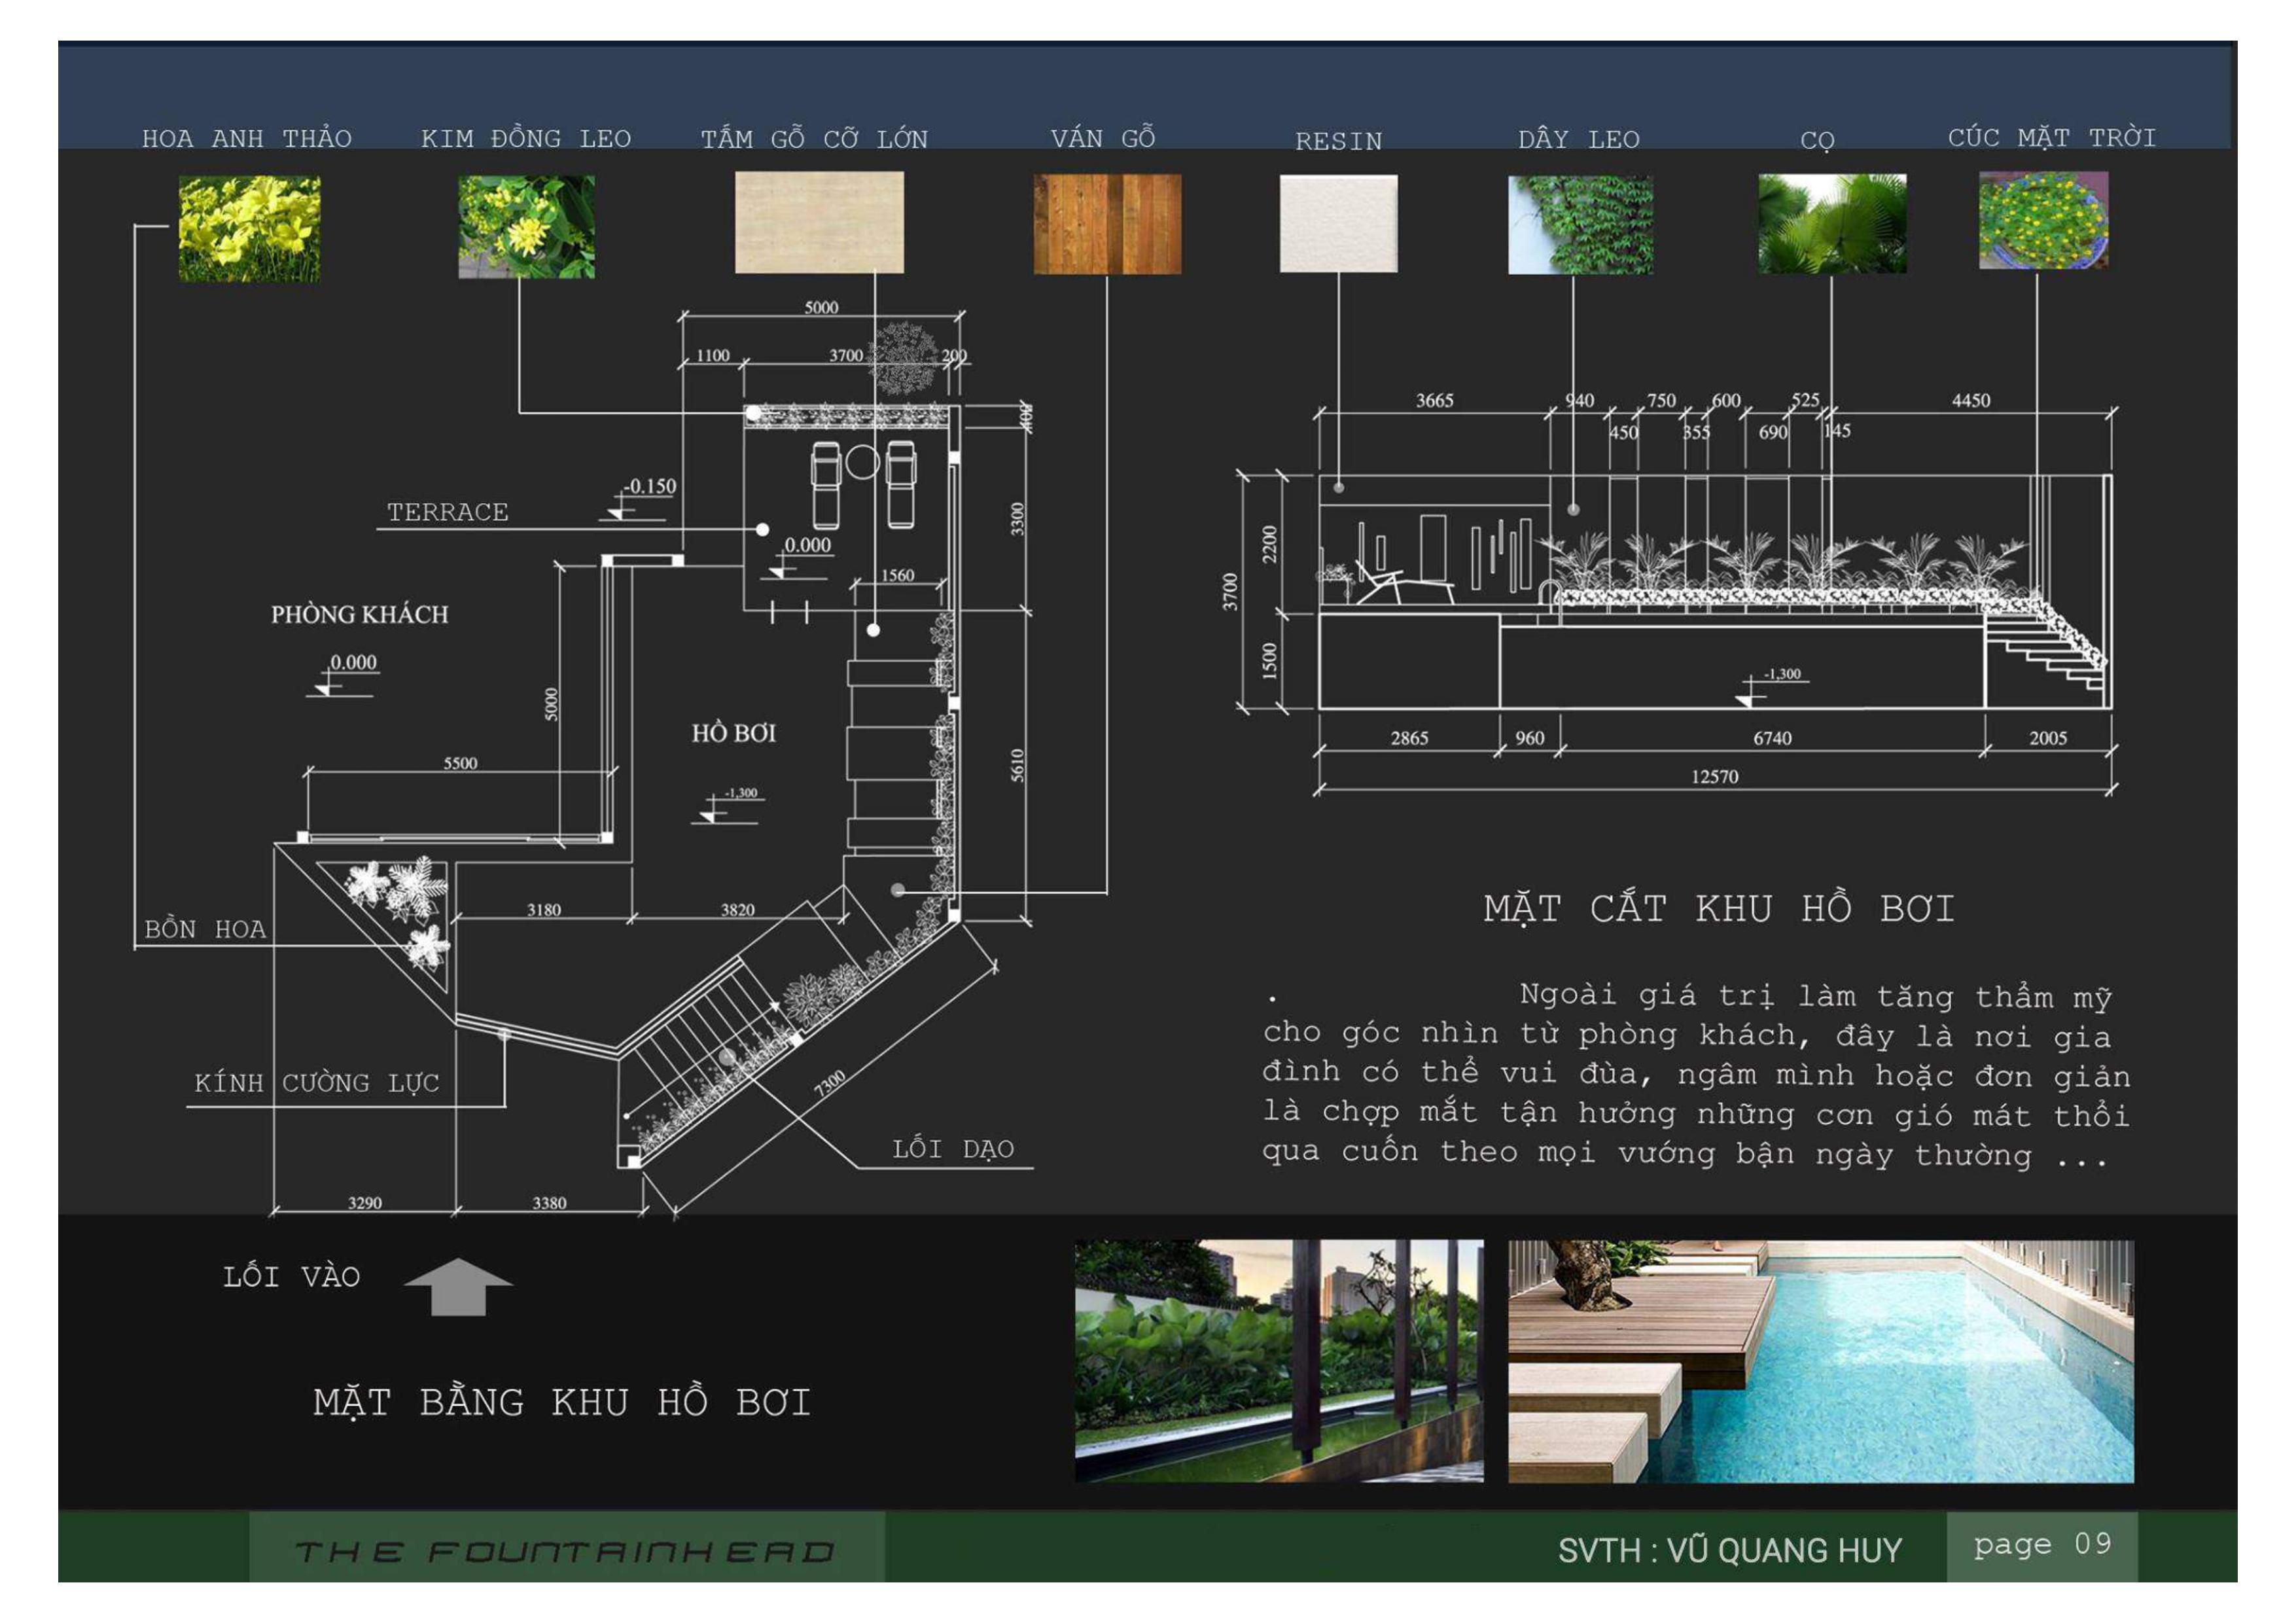Click the Kính Cường Lực callout text
The height and width of the screenshot is (1623, 2296).
(317, 1083)
